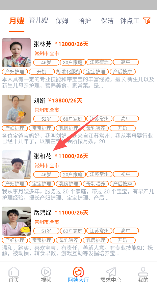Screen dimensions: 157x284
Task: Tap 68户家庭 tag on 刘娟
Action: tap(73, 119)
